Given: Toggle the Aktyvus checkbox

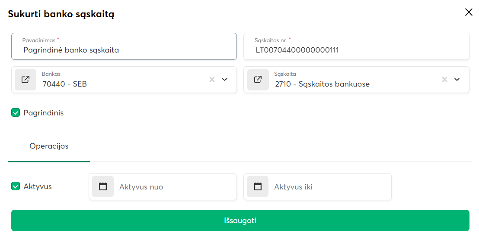Looking at the screenshot, I should (x=16, y=186).
